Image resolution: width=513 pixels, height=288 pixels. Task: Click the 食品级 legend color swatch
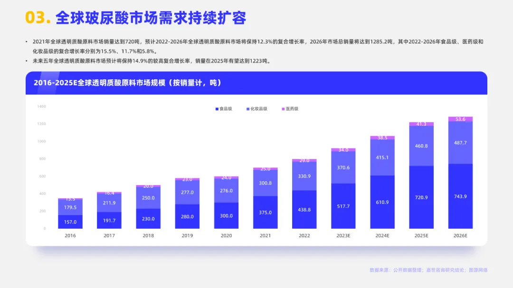tap(217, 109)
